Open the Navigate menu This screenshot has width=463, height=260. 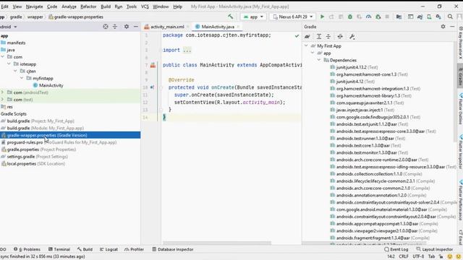click(34, 6)
